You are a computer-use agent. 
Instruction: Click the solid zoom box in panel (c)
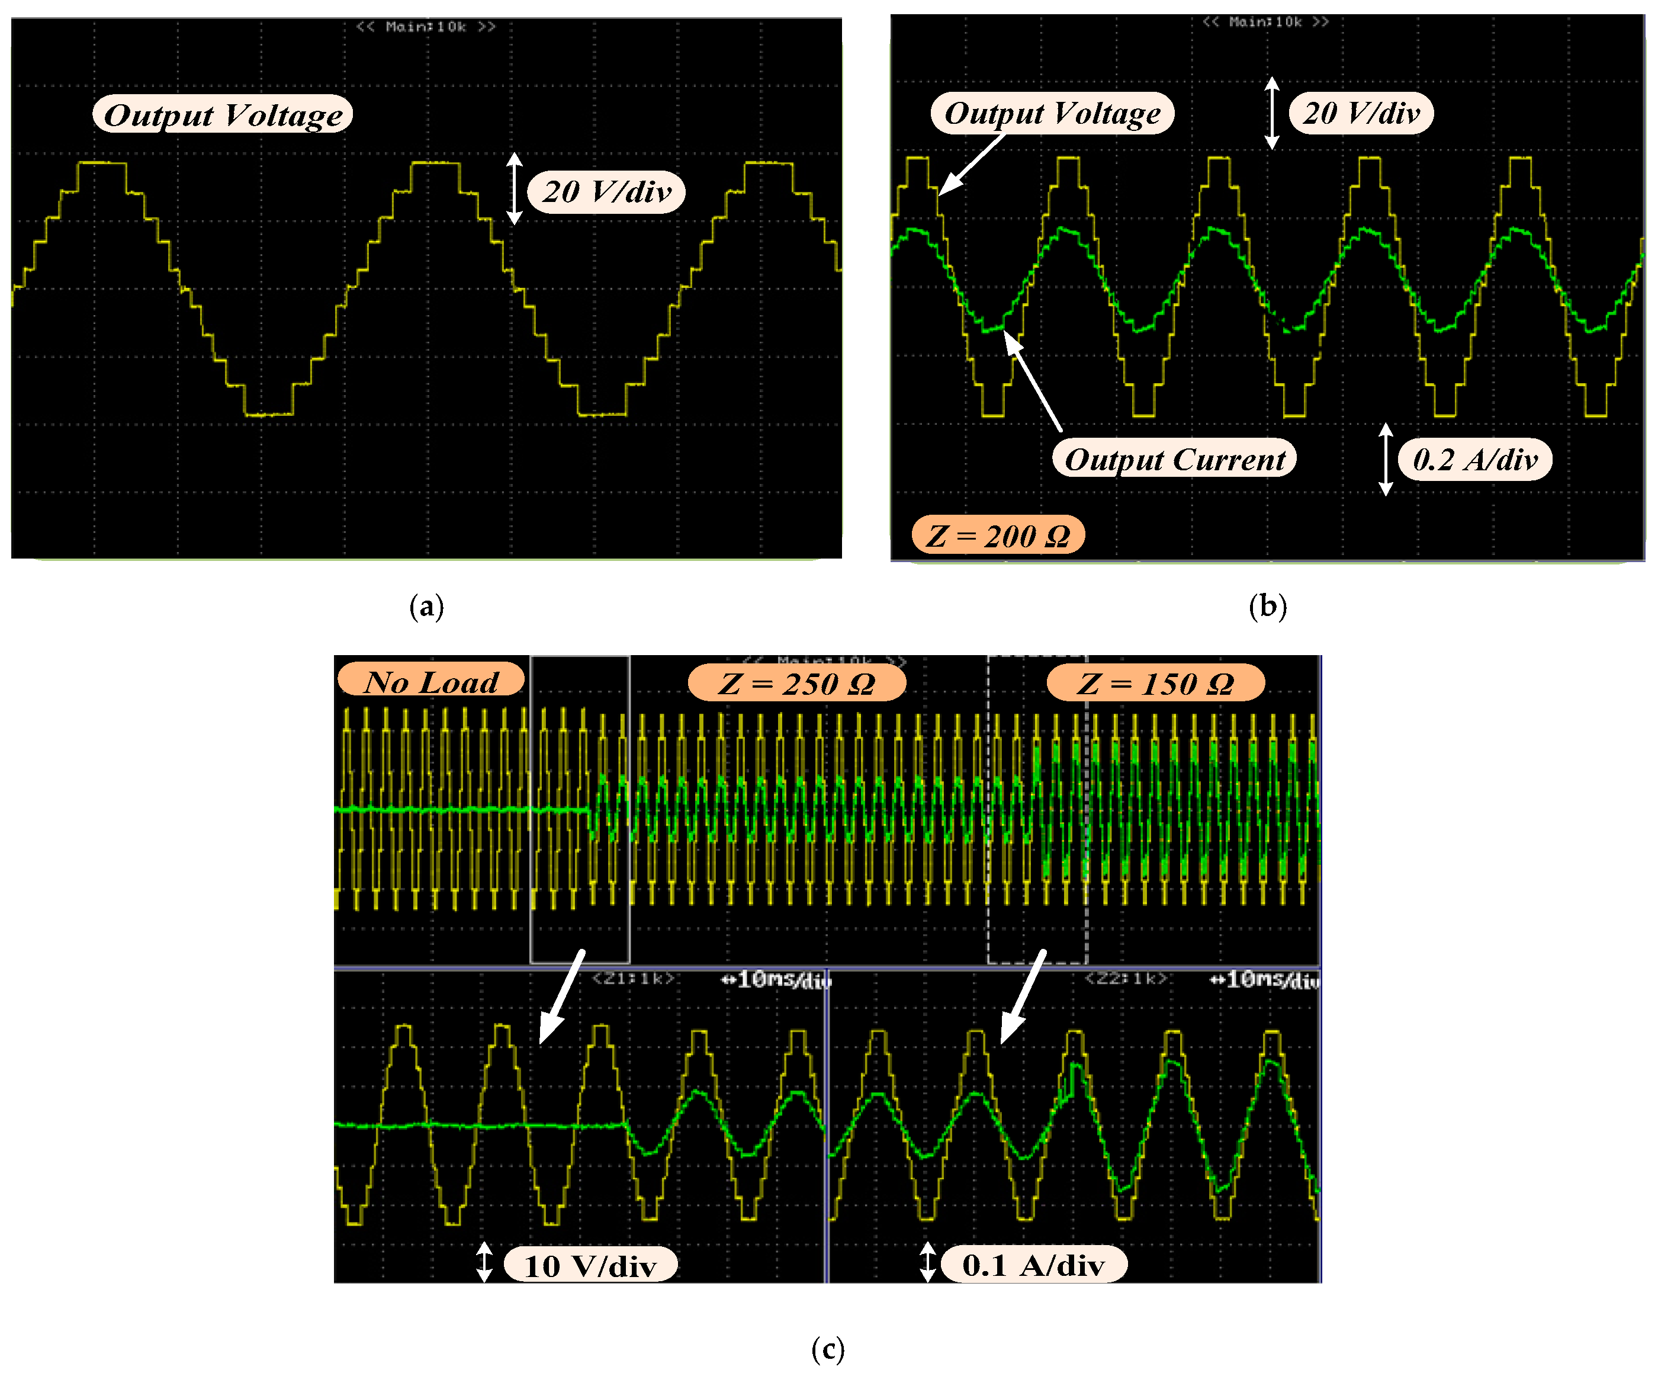coord(580,809)
